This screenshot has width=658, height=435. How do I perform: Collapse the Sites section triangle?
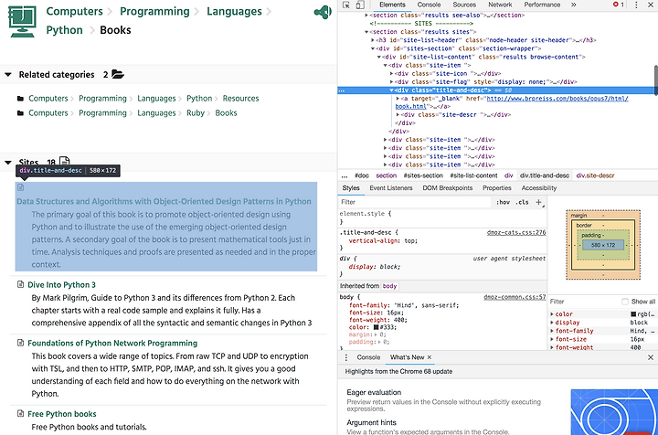[x=8, y=163]
